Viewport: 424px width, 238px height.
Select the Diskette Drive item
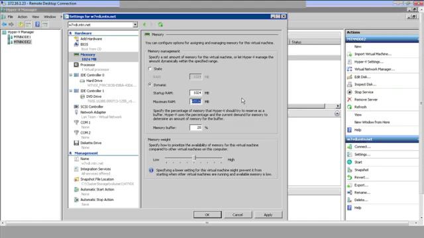91,143
